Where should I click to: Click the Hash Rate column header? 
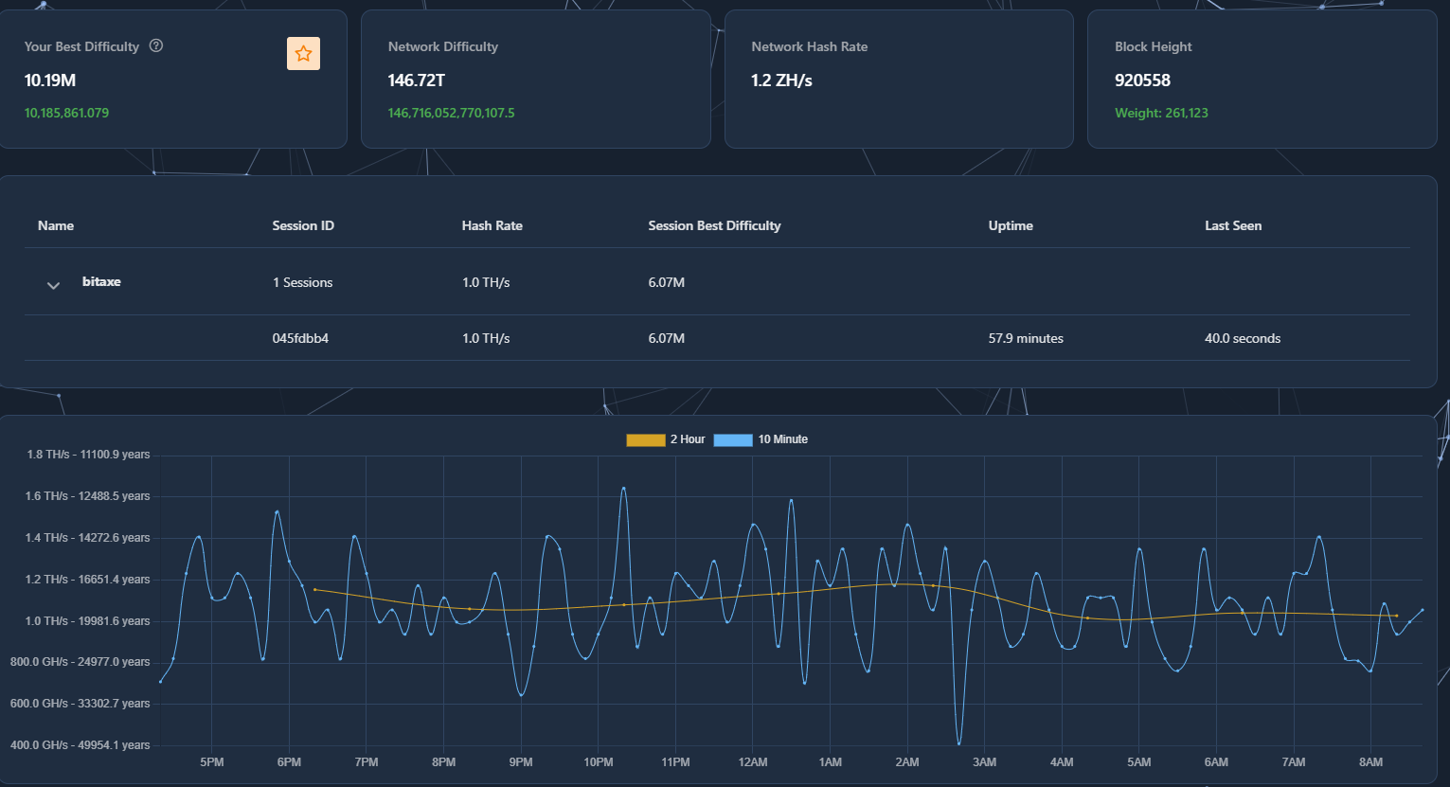click(492, 225)
